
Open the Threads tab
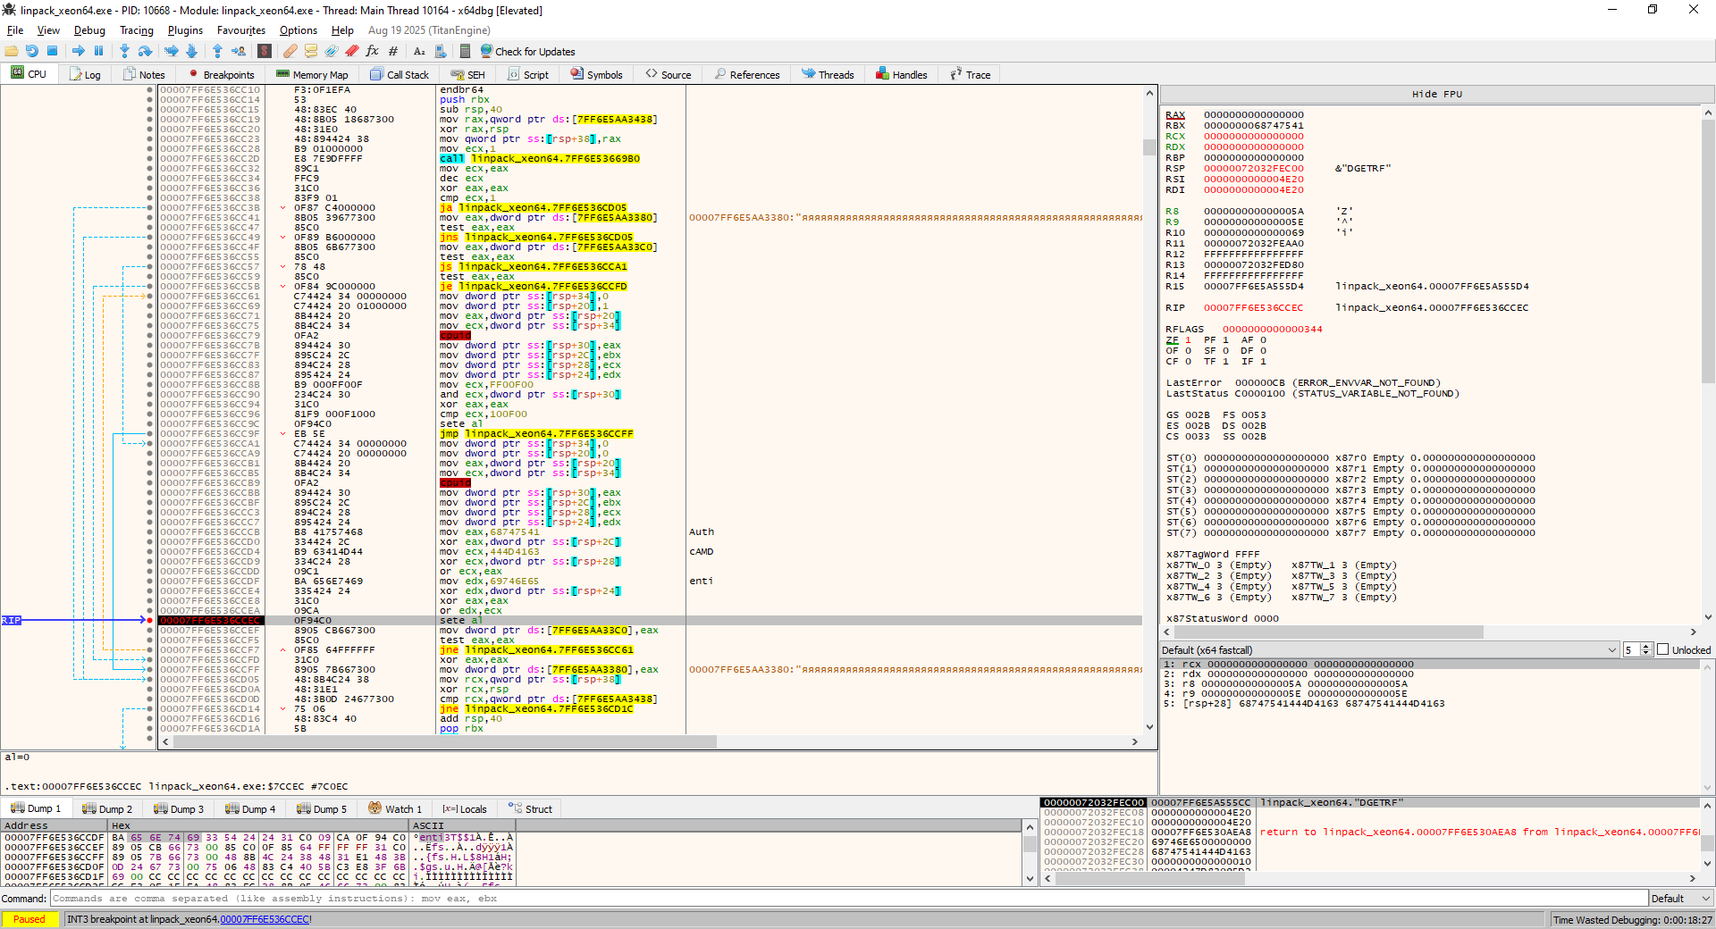click(828, 74)
